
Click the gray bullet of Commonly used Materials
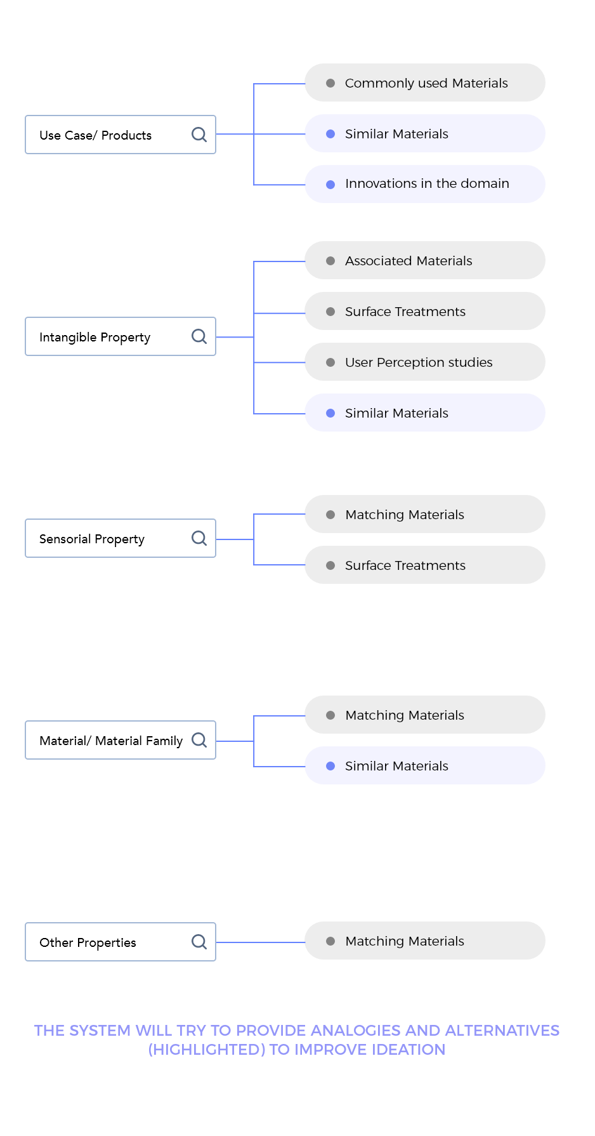coord(330,83)
